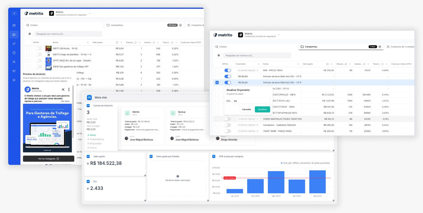Viewport: 423px width, 213px height.
Task: Open the users icon in left sidebar
Action: (x=14, y=62)
